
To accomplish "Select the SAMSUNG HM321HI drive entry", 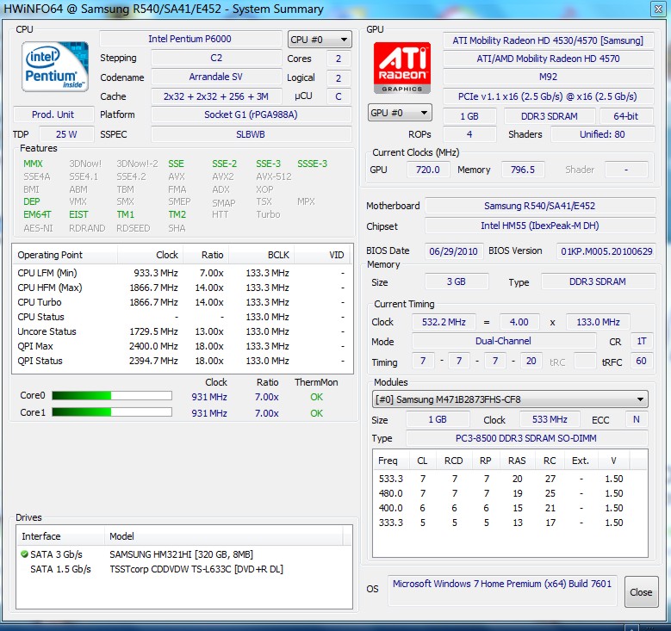I will 184,554.
